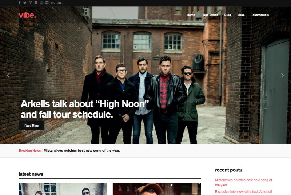The width and height of the screenshot is (291, 195).
Task: Open the Facebook social icon
Action: point(20,3)
